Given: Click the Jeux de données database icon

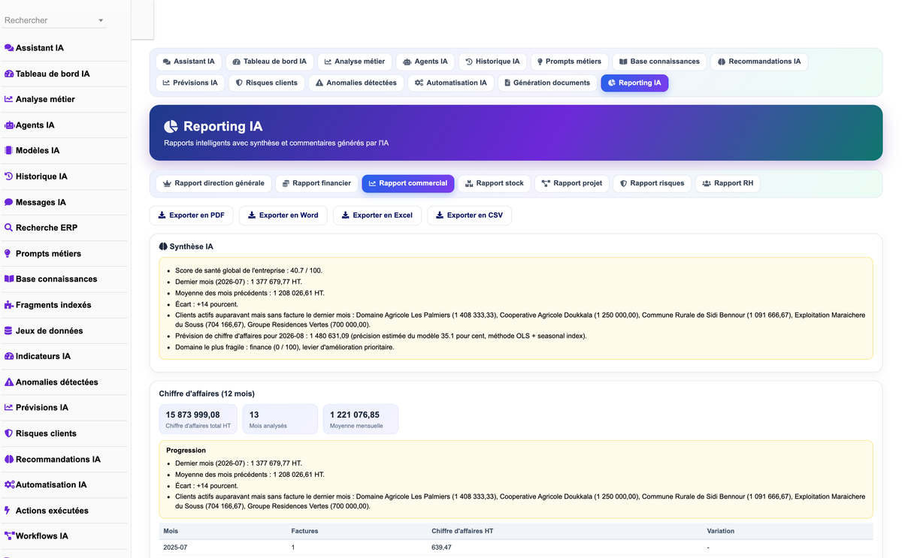Looking at the screenshot, I should point(9,330).
